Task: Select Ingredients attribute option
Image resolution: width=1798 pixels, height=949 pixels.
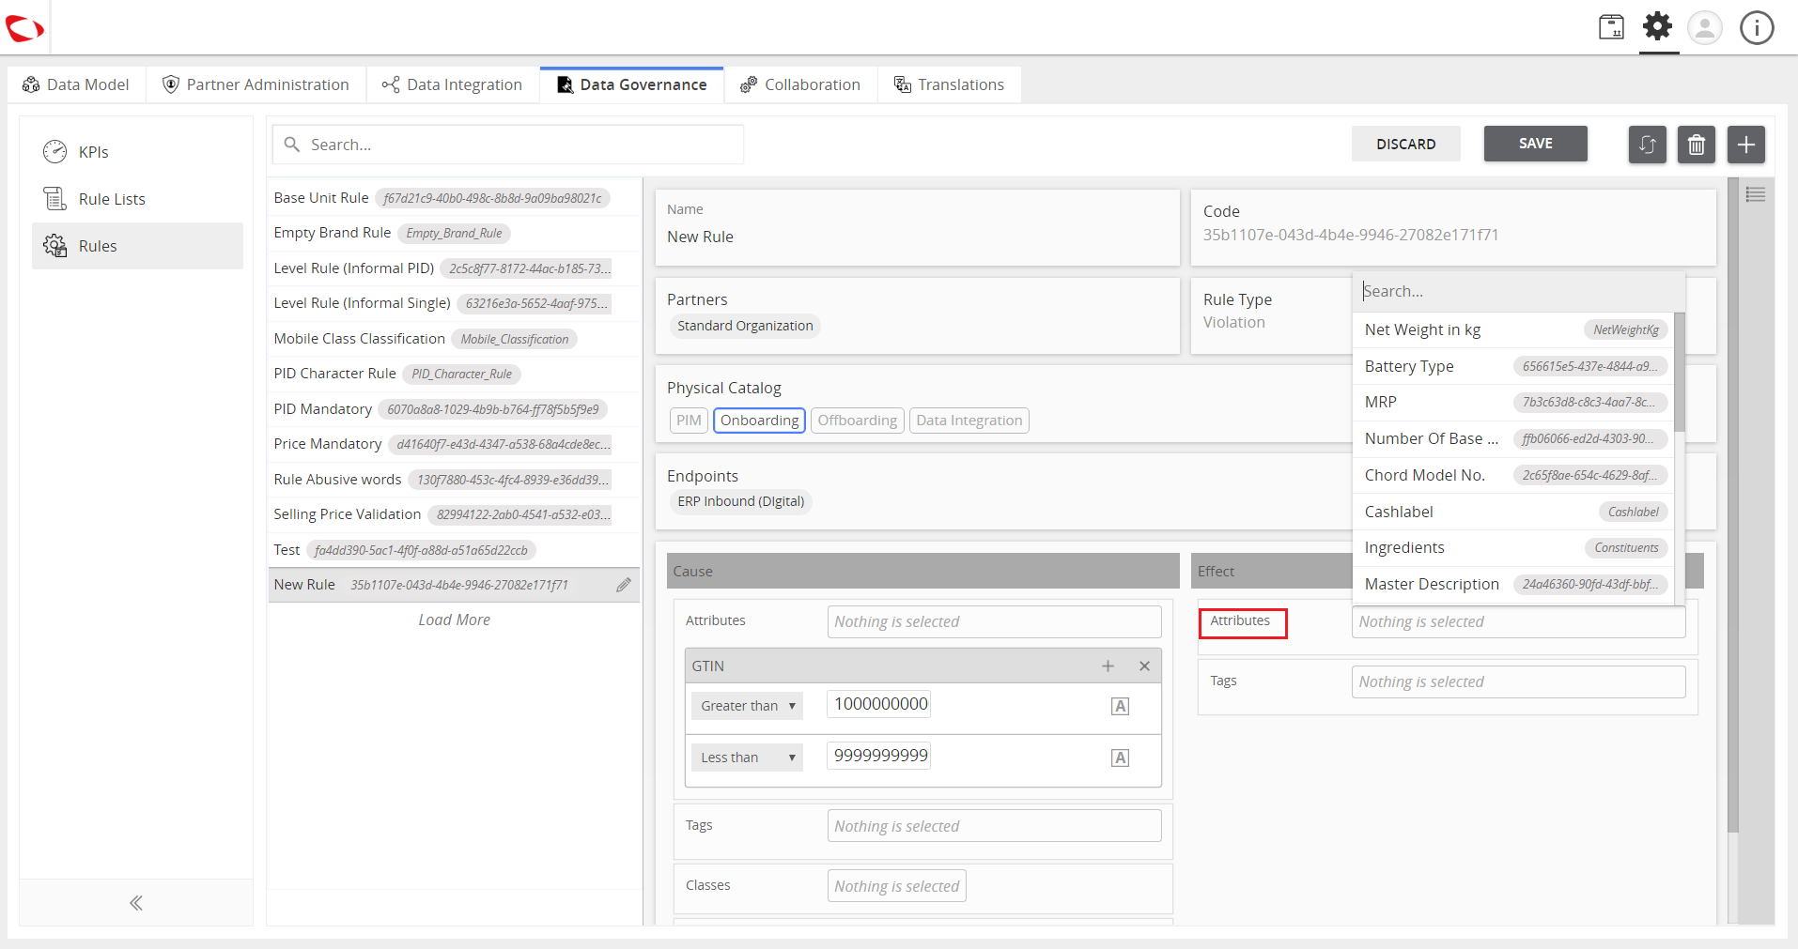Action: (x=1513, y=547)
